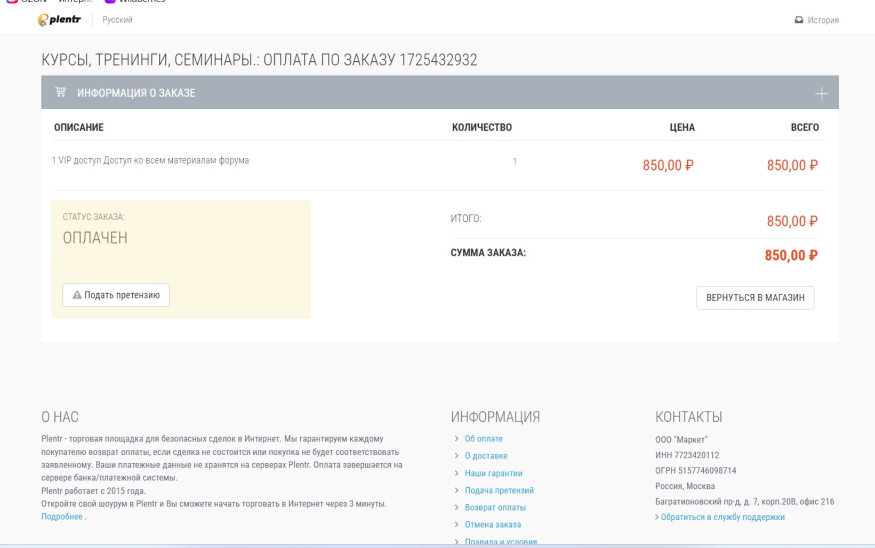
Task: Click the Подать претензию button
Action: click(116, 295)
